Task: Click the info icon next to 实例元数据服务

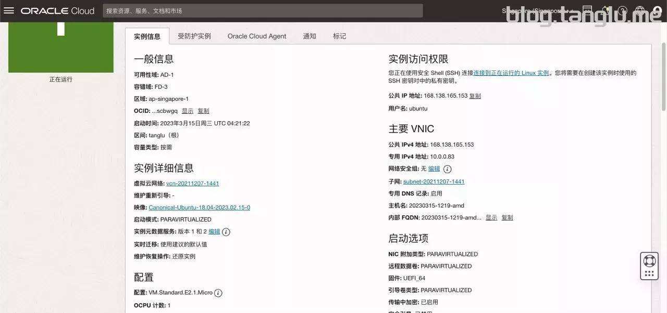Action: pos(226,232)
